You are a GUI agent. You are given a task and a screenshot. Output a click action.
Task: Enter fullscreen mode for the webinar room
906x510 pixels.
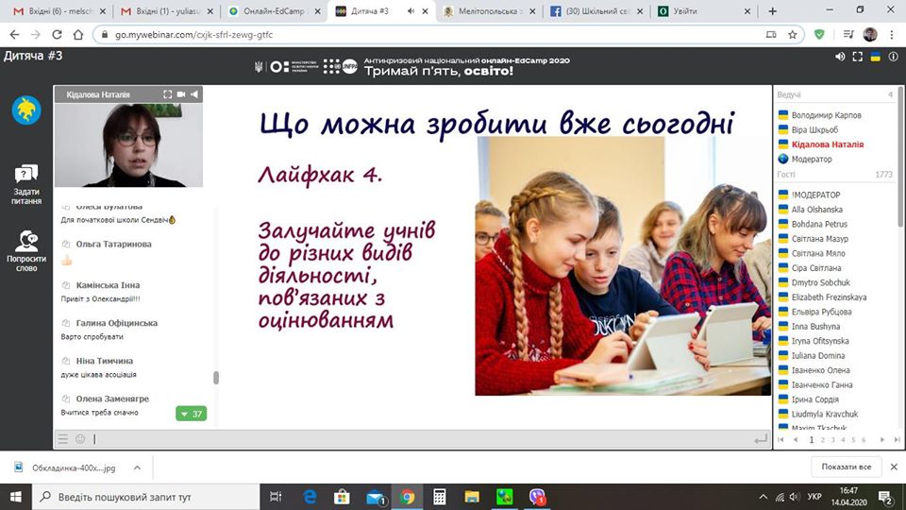click(x=858, y=57)
